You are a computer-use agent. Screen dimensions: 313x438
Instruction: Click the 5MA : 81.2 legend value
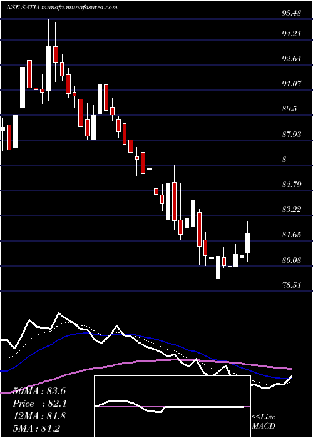coord(36,428)
